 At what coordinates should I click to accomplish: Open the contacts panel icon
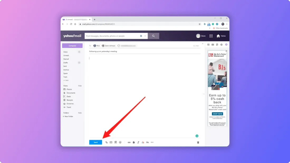pyautogui.click(x=209, y=45)
